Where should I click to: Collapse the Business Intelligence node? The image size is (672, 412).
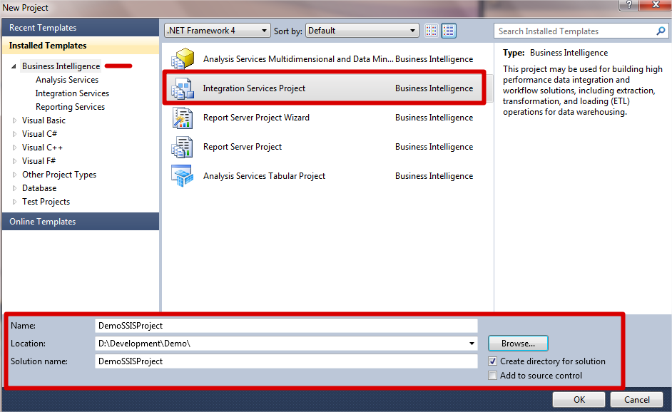[15, 66]
